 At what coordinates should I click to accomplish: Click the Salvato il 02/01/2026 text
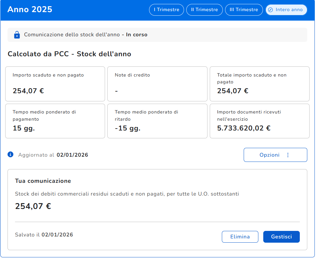pyautogui.click(x=44, y=235)
